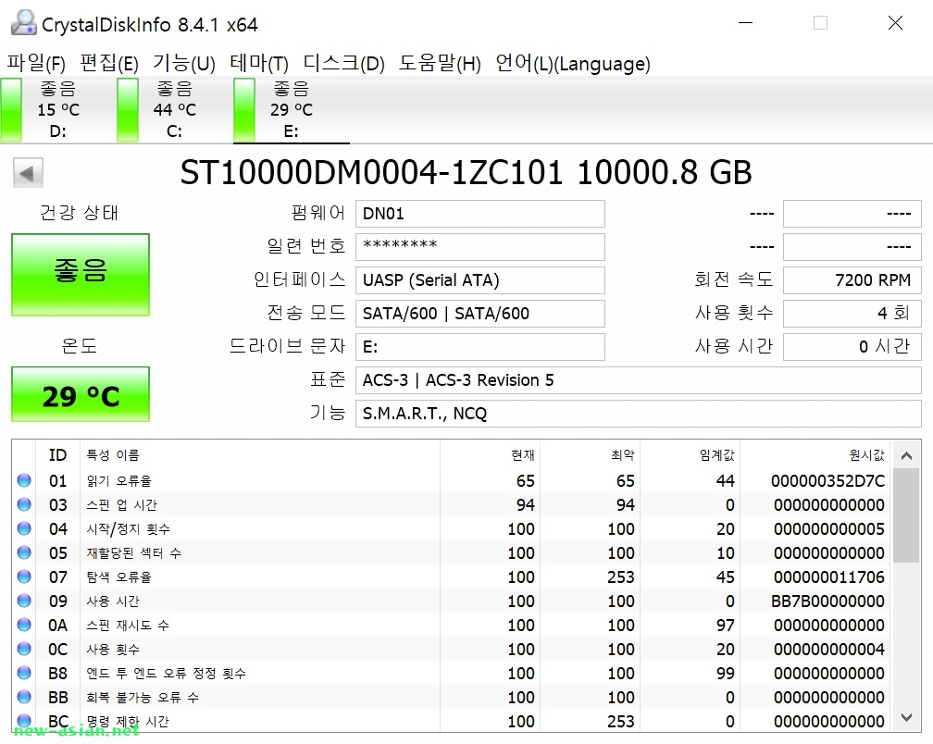Select the 스핀 재시도 수 attribute row
The height and width of the screenshot is (744, 933).
[x=453, y=625]
